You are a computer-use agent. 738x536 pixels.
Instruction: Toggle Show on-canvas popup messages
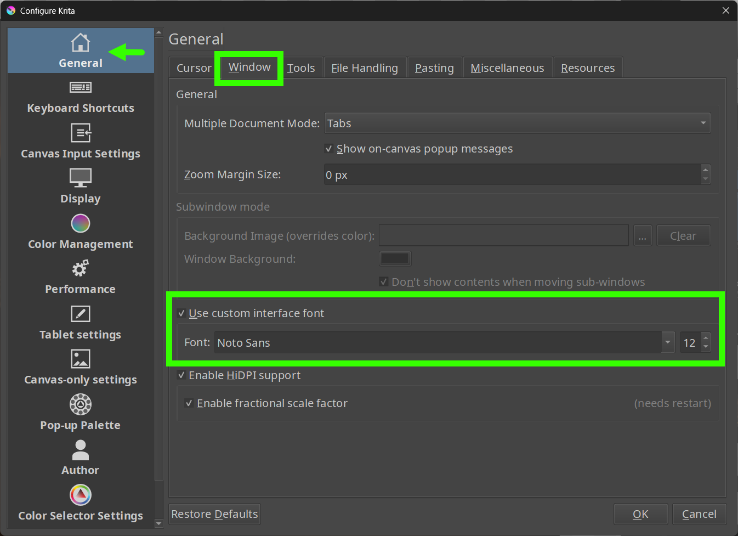(328, 148)
